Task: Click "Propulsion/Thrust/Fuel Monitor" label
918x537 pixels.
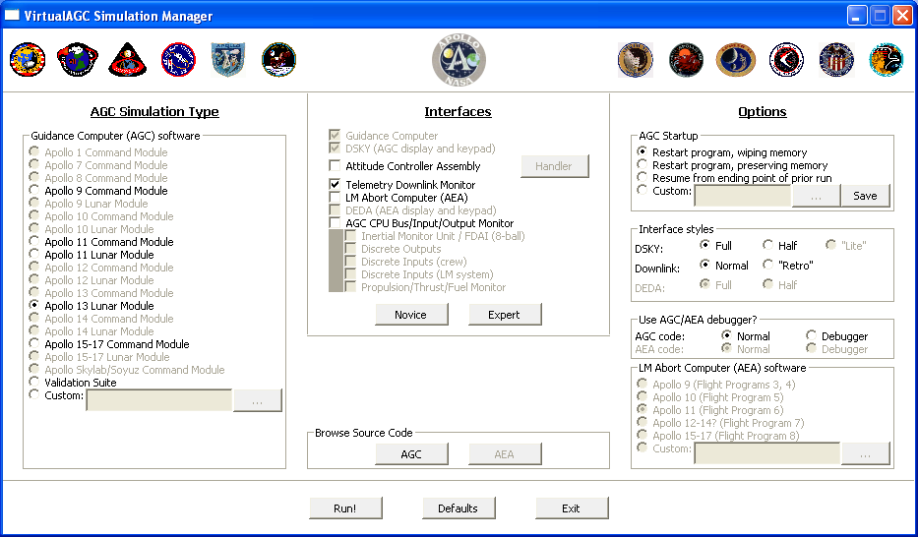Action: pos(433,287)
